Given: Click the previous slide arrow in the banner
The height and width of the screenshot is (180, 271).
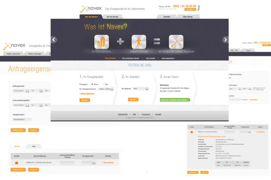Looking at the screenshot, I should pos(54,40).
